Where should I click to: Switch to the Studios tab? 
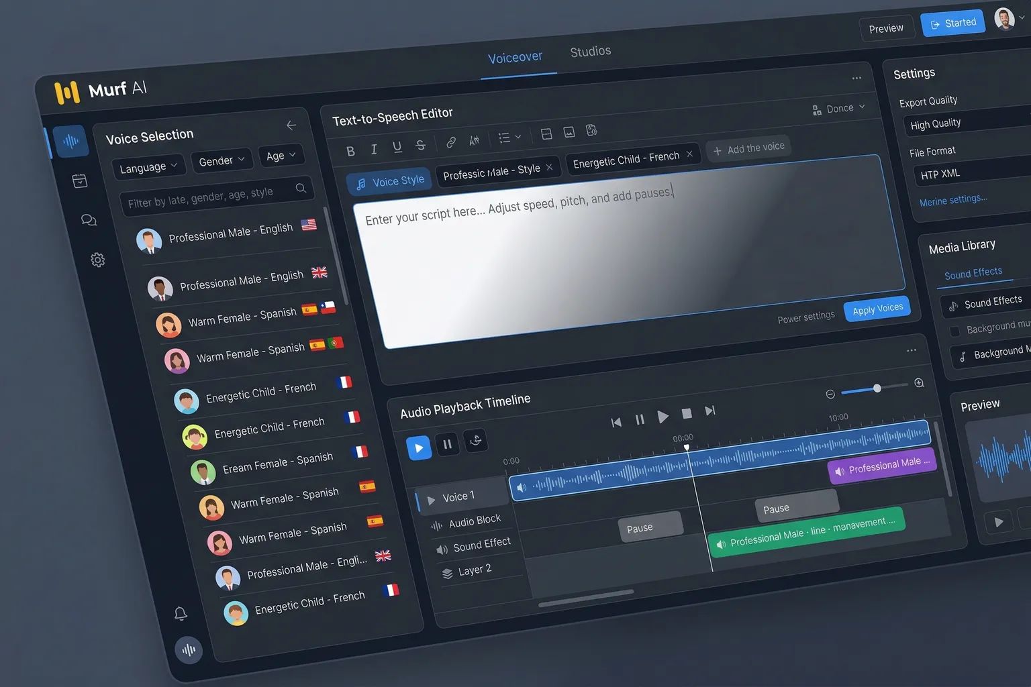[591, 51]
